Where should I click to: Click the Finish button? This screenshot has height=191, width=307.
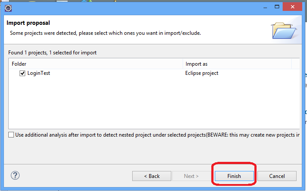(x=234, y=176)
